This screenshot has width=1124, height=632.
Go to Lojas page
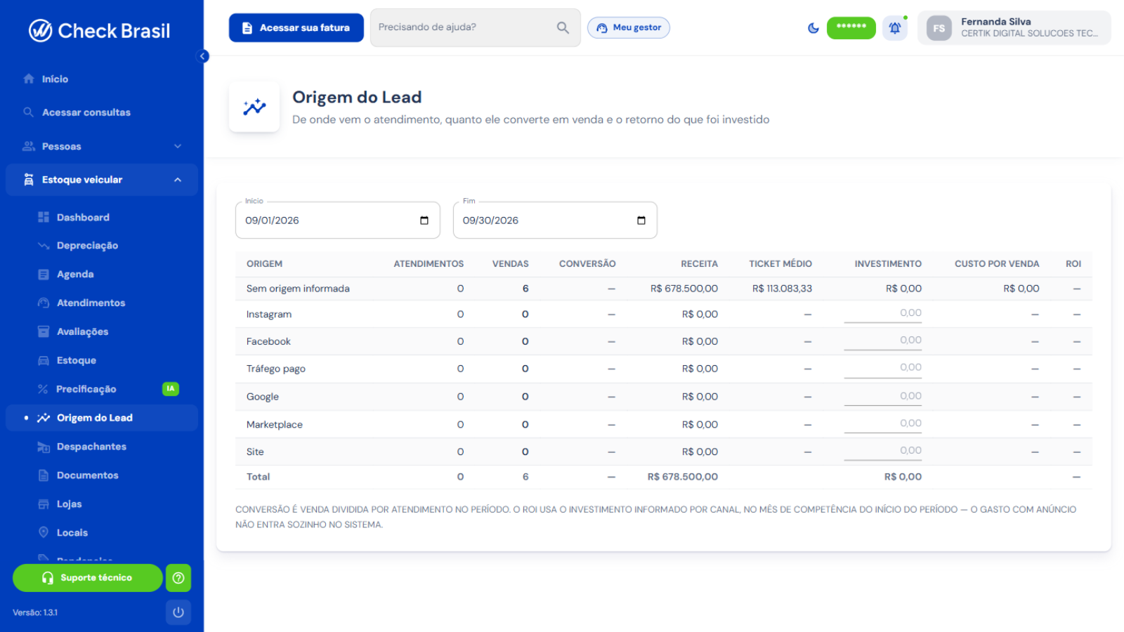[x=102, y=504]
